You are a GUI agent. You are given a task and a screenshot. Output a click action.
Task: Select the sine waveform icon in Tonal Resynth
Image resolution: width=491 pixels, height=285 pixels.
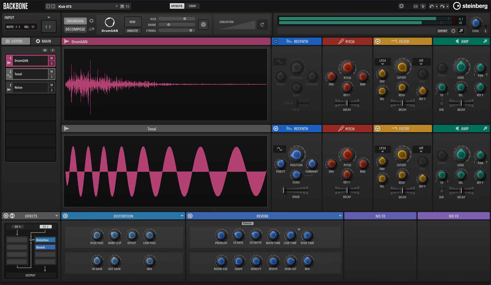point(280,149)
